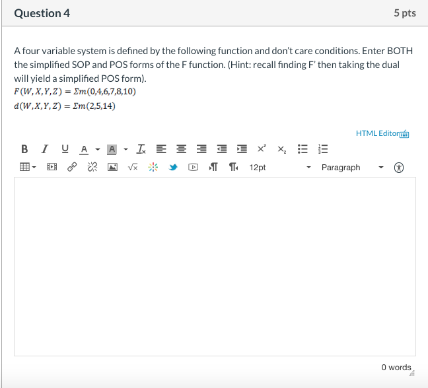Open the math equation editor
This screenshot has height=388, width=428.
click(x=133, y=167)
